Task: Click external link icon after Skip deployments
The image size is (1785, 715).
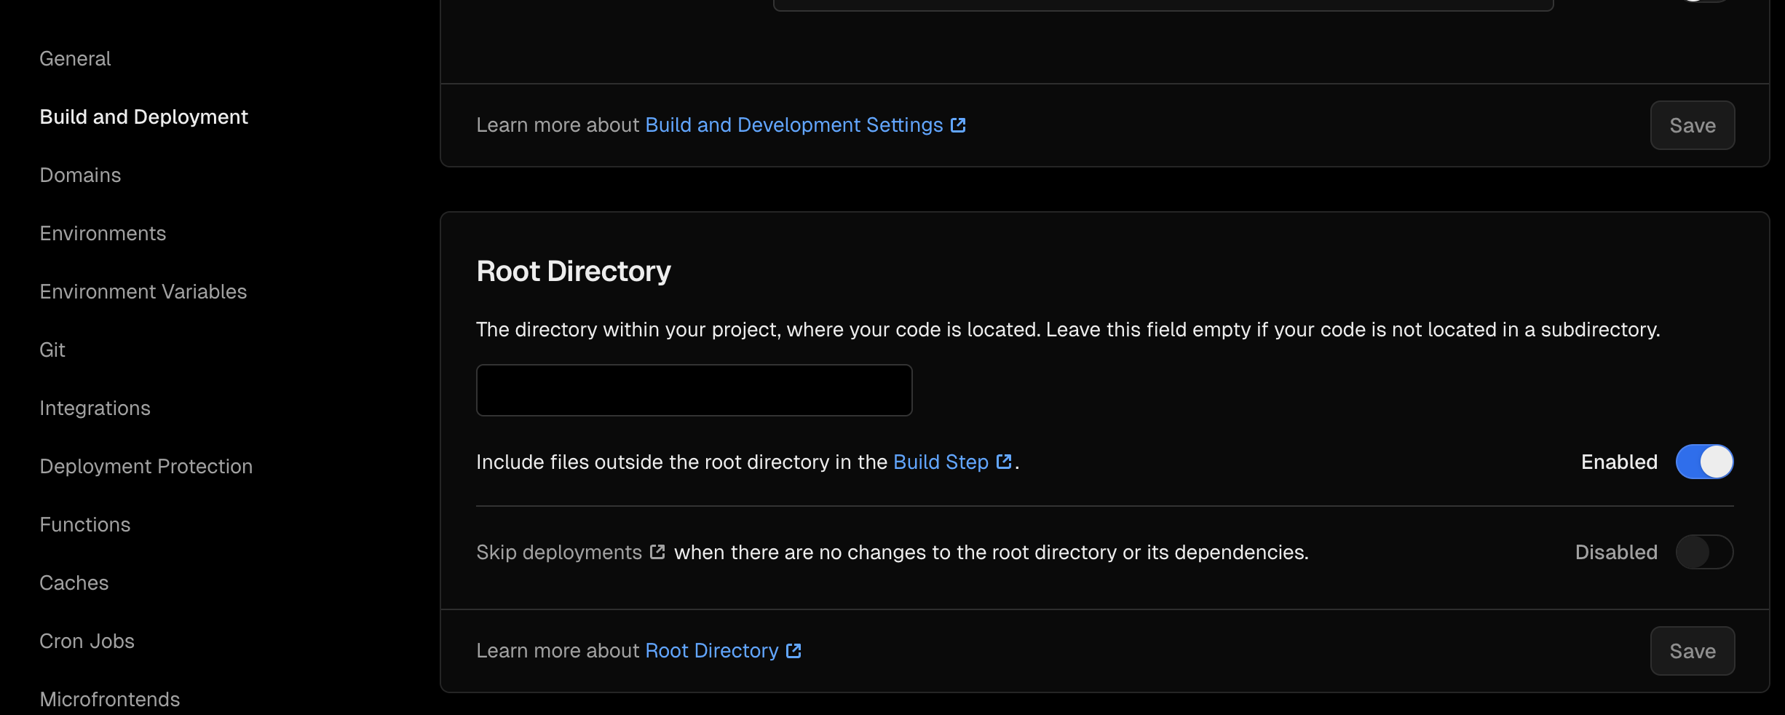Action: (657, 552)
